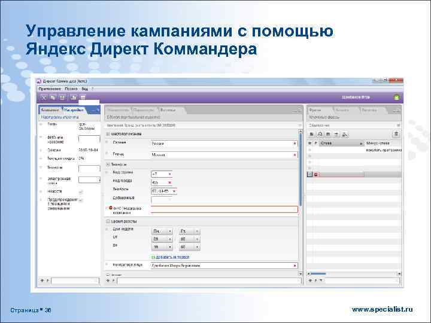Viewport: 431px width, 323px height.
Task: Click the second purple toolbar icon (copy-like)
Action: click(53, 97)
